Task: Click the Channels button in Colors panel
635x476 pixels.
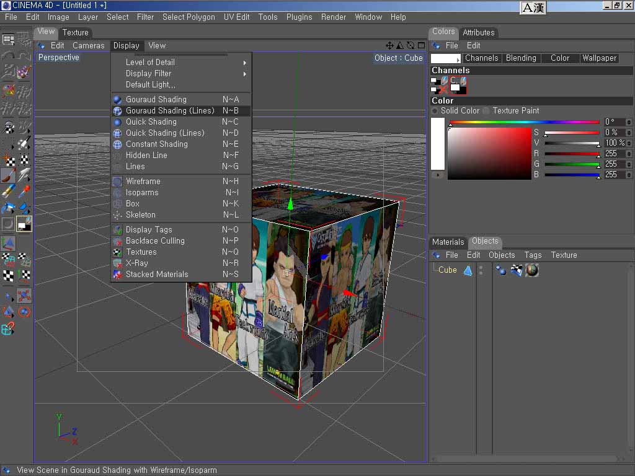Action: (481, 58)
